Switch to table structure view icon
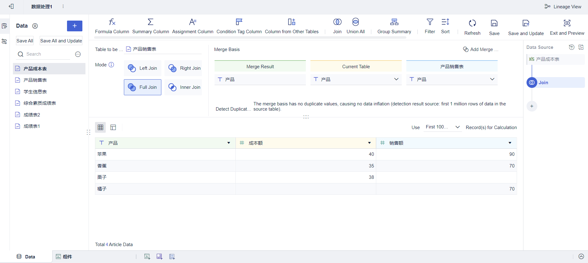This screenshot has height=263, width=588. pos(113,127)
